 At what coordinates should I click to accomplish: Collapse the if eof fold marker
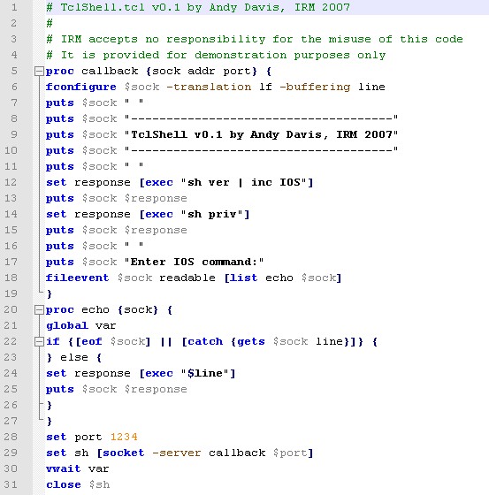coord(39,341)
